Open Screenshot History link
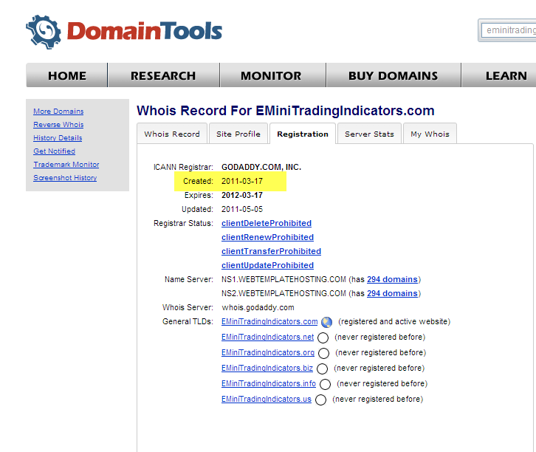 coord(65,178)
